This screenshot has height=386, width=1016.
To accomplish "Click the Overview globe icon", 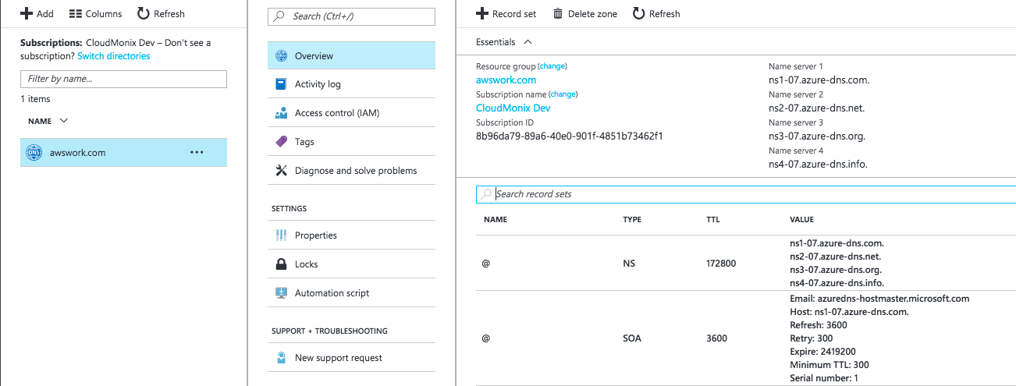I will (281, 56).
